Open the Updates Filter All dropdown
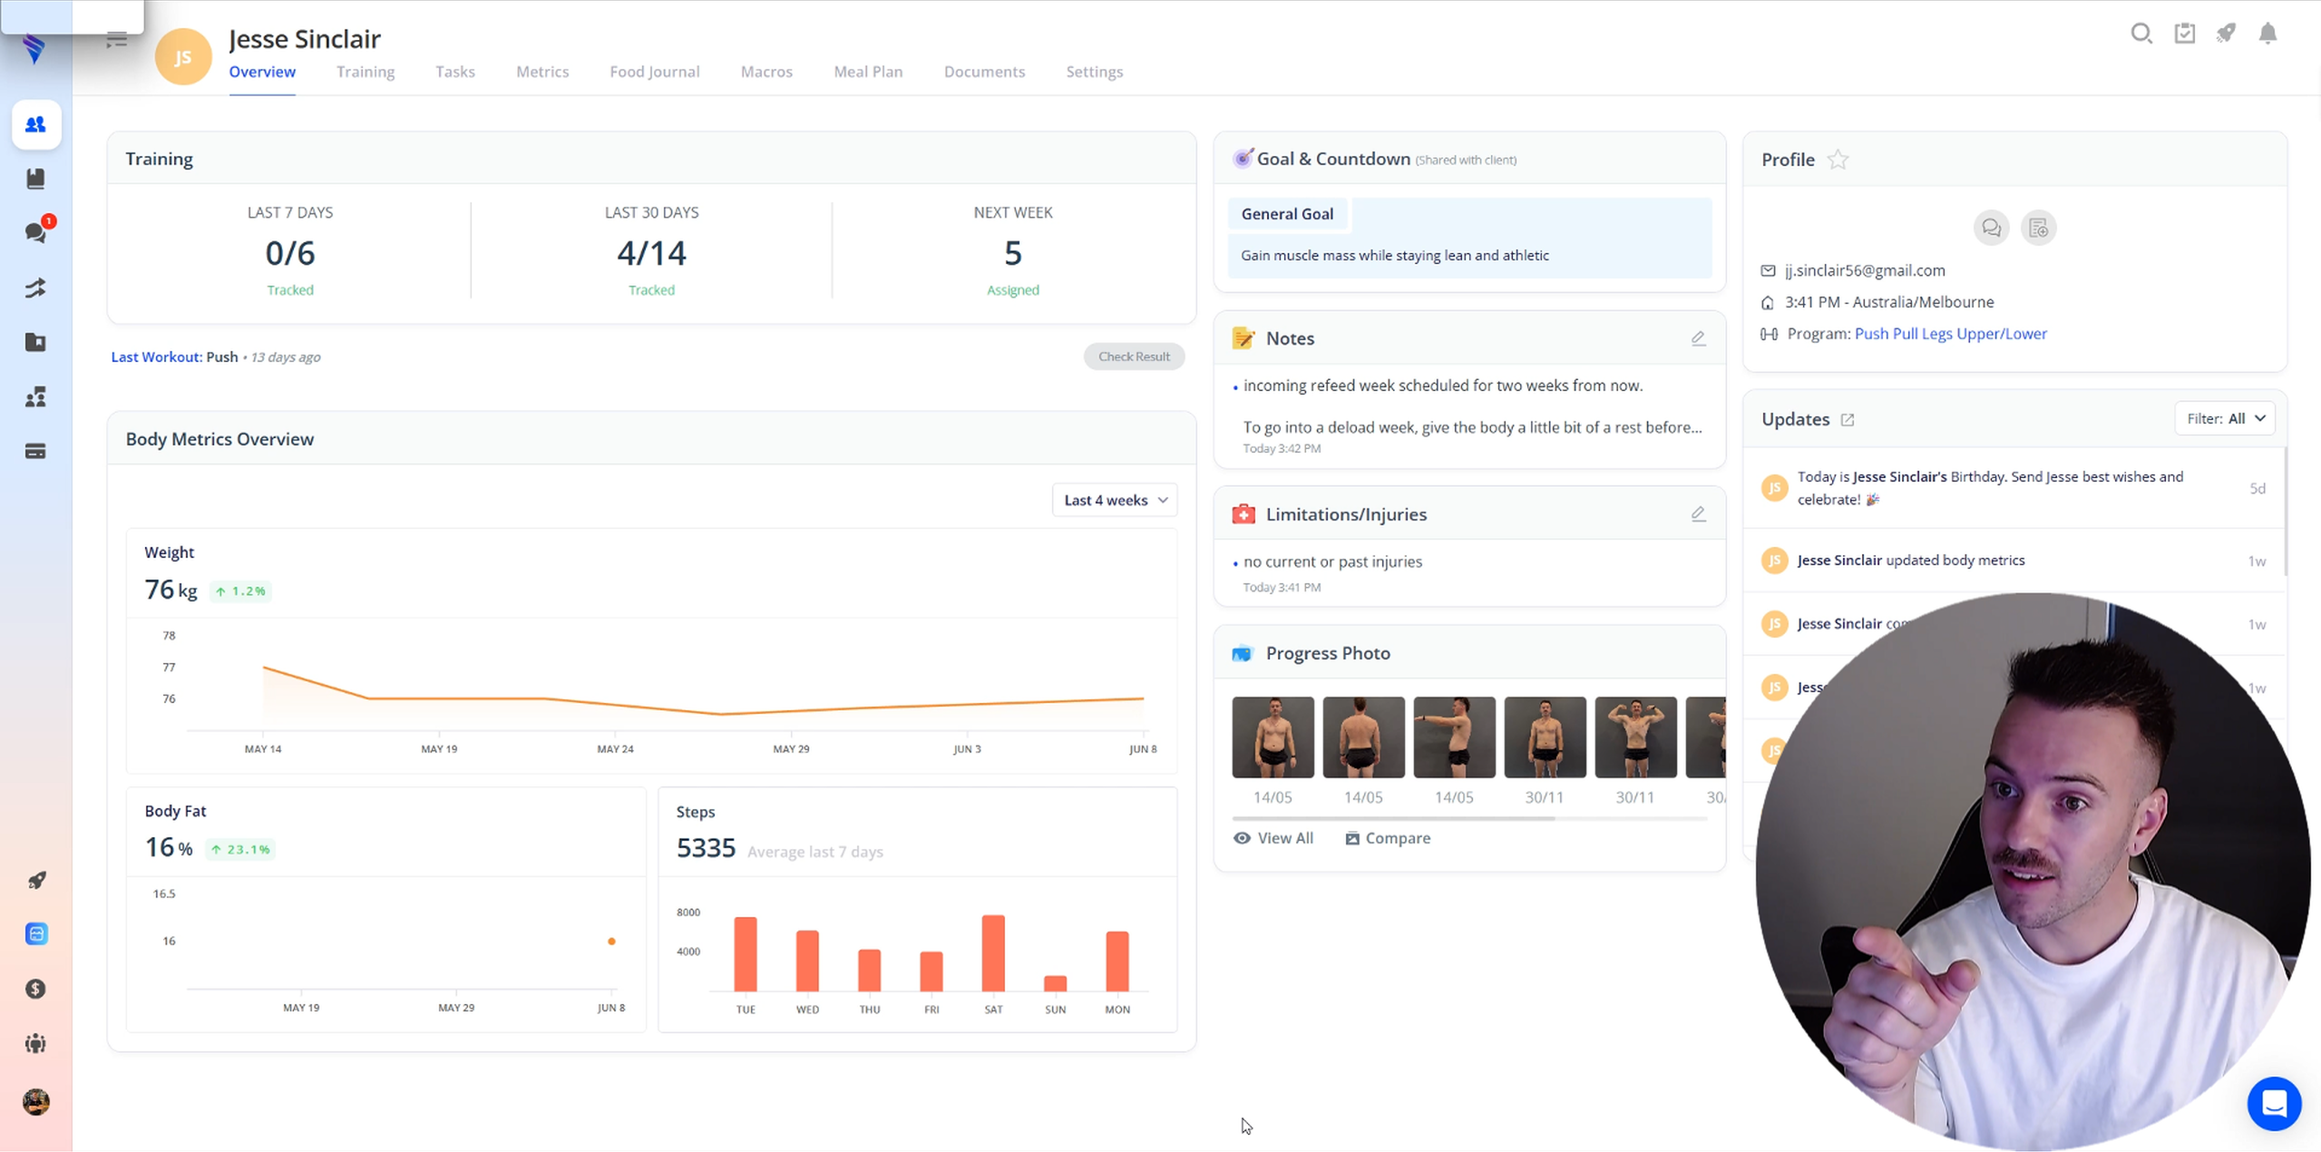Screen dimensions: 2321x1152 pos(2225,418)
